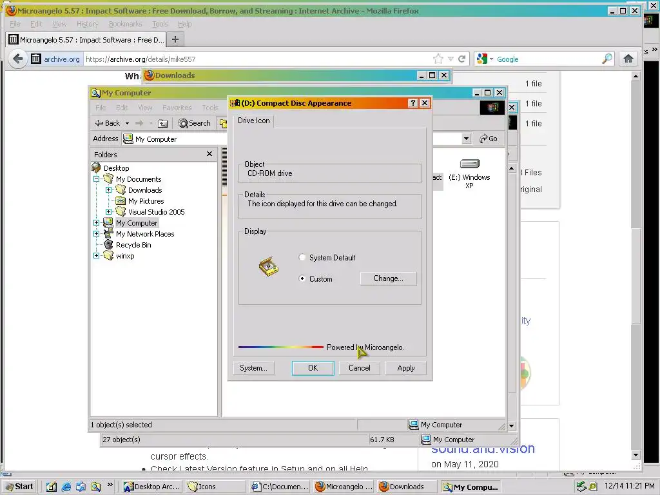
Task: Click the My Network Places tree icon
Action: click(x=108, y=233)
